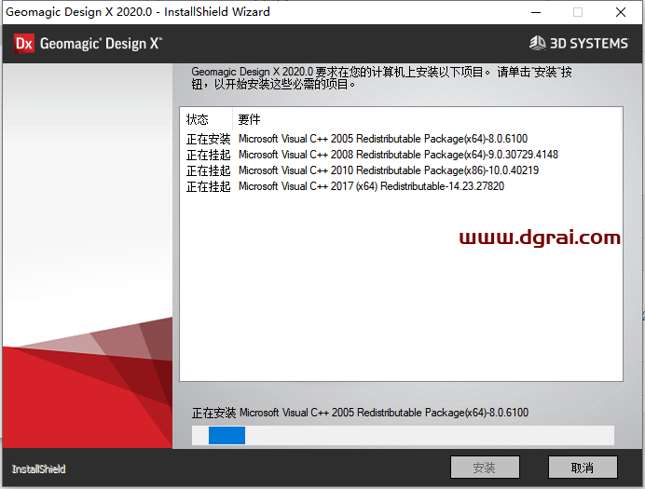This screenshot has height=489, width=645.
Task: Click the 正在安装 status in the requirements list
Action: [x=208, y=139]
